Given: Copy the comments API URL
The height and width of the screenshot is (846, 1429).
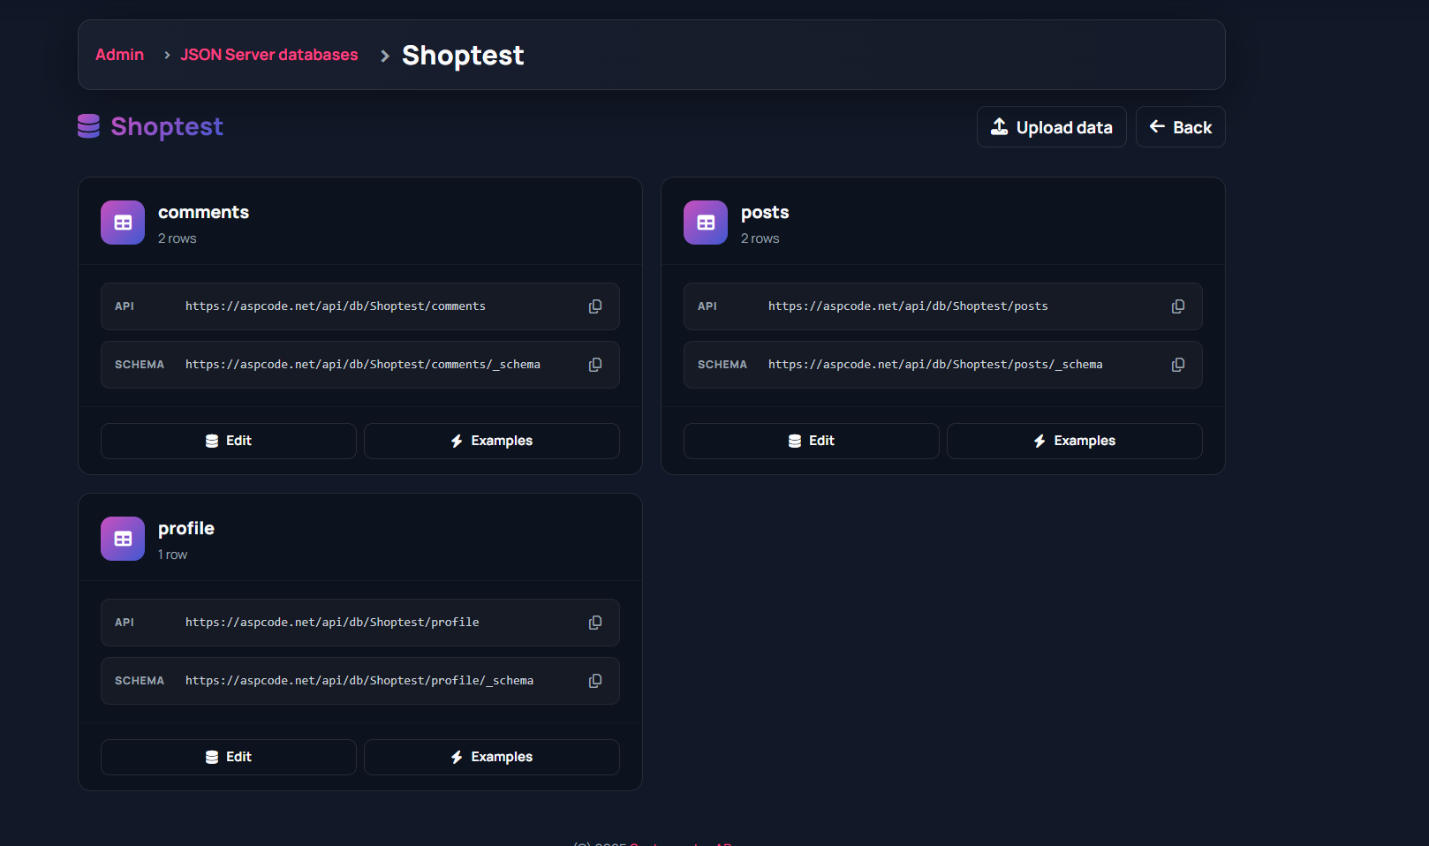Looking at the screenshot, I should [595, 306].
